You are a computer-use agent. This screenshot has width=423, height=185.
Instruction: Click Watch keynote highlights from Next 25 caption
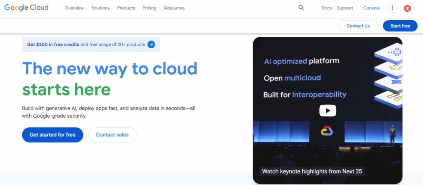click(312, 171)
